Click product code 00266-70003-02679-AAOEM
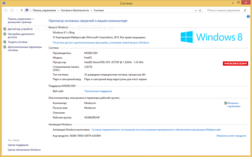Image resolution: width=252 pixels, height=157 pixels. 85,136
